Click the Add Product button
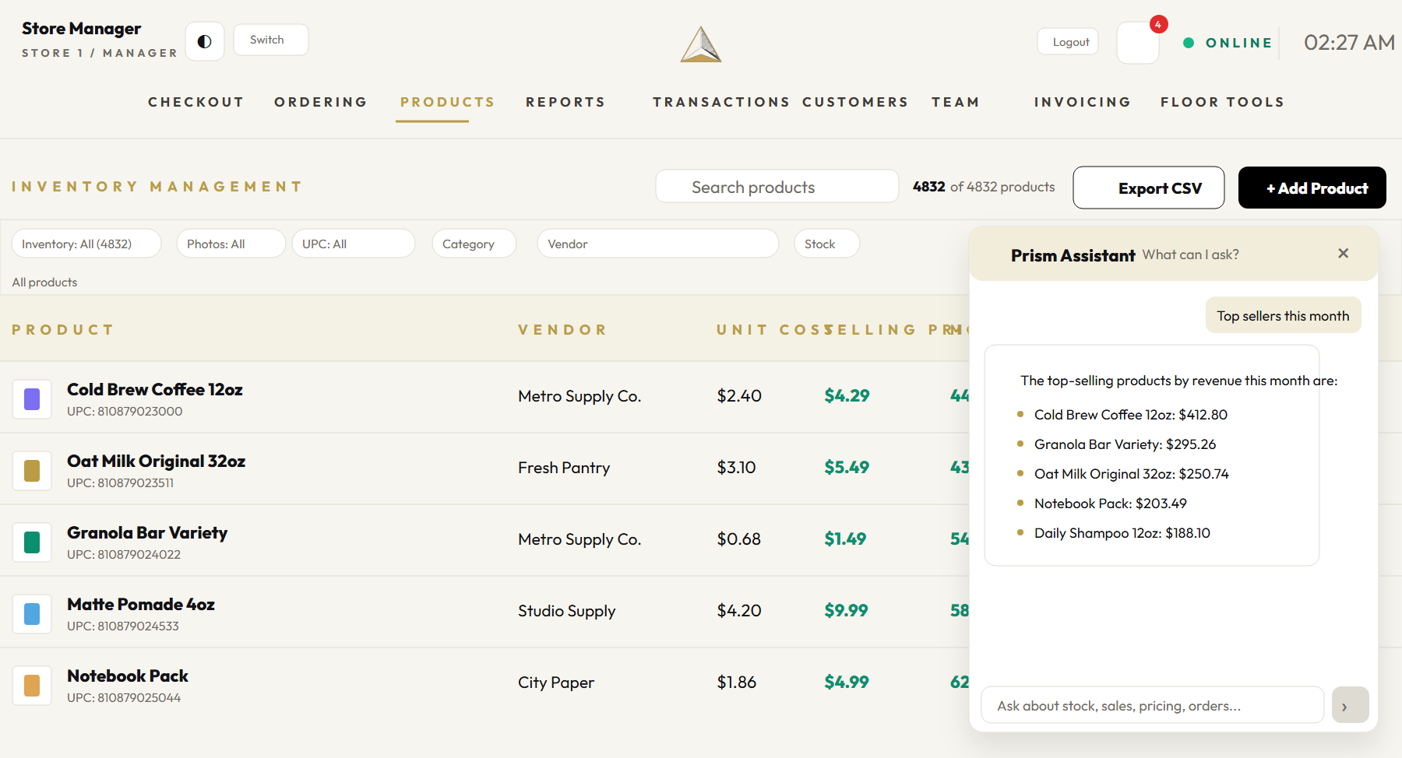 coord(1312,188)
